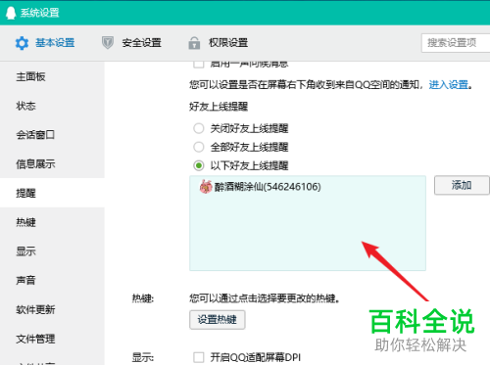
Task: Click the QQ penguin logo in title bar
Action: (x=11, y=13)
